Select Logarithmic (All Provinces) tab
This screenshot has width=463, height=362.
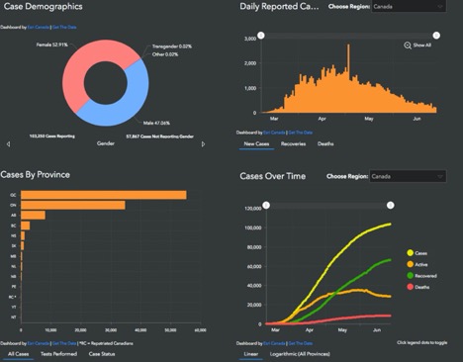coord(300,354)
